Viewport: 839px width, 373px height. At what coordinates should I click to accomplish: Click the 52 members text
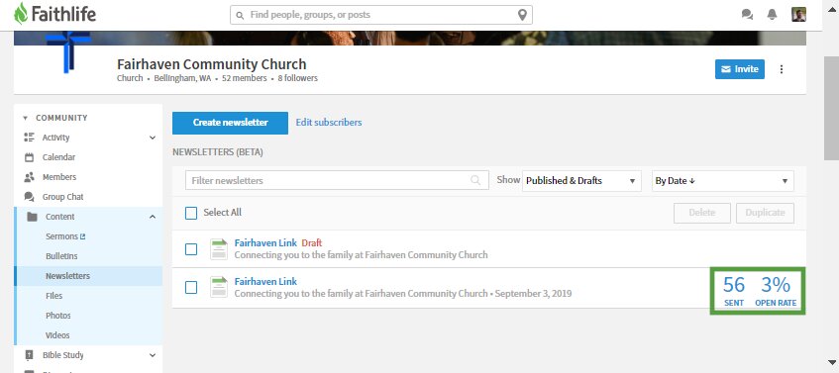[x=244, y=78]
